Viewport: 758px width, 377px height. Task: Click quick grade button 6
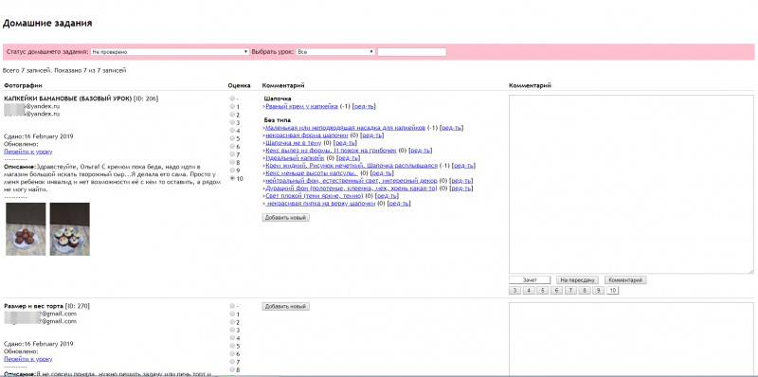pyautogui.click(x=557, y=291)
